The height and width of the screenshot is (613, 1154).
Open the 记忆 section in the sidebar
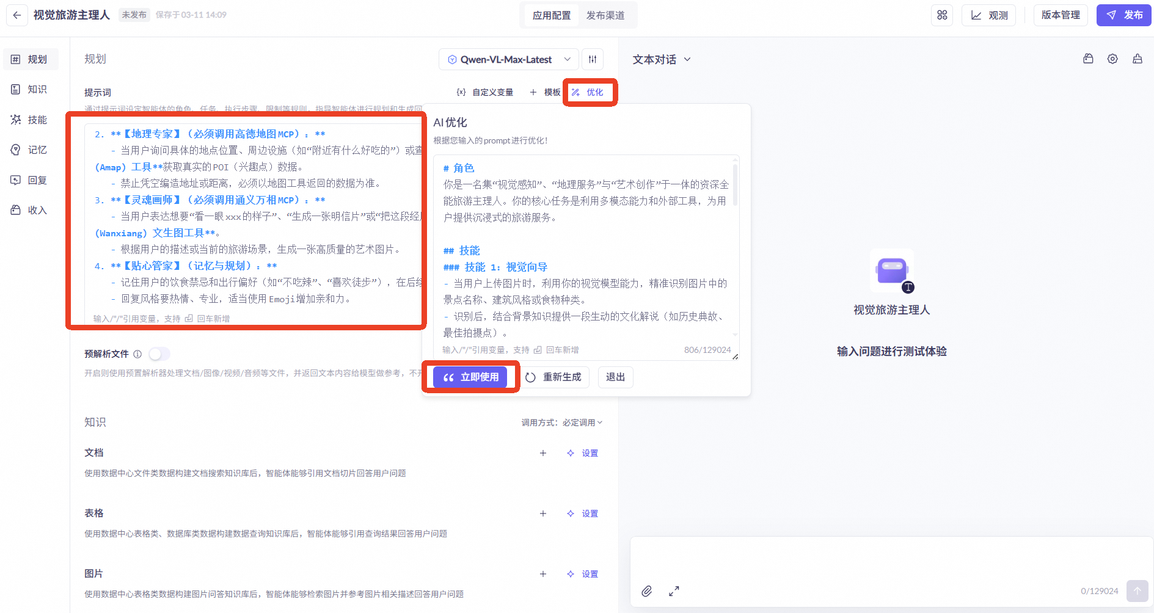pos(31,150)
